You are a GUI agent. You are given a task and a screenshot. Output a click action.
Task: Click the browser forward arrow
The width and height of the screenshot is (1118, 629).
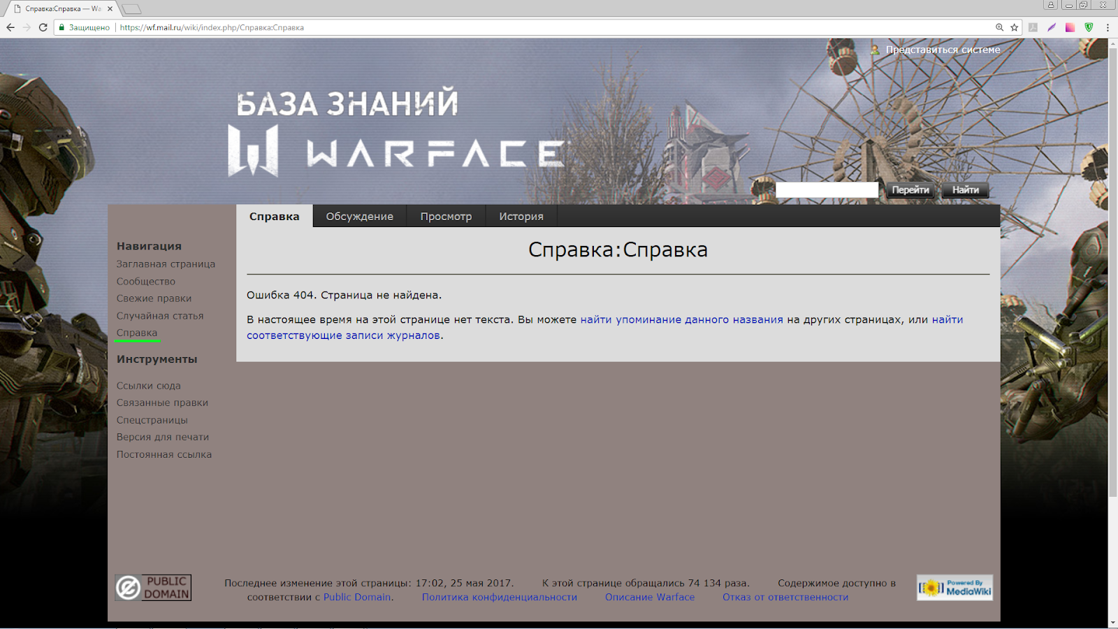pyautogui.click(x=27, y=27)
